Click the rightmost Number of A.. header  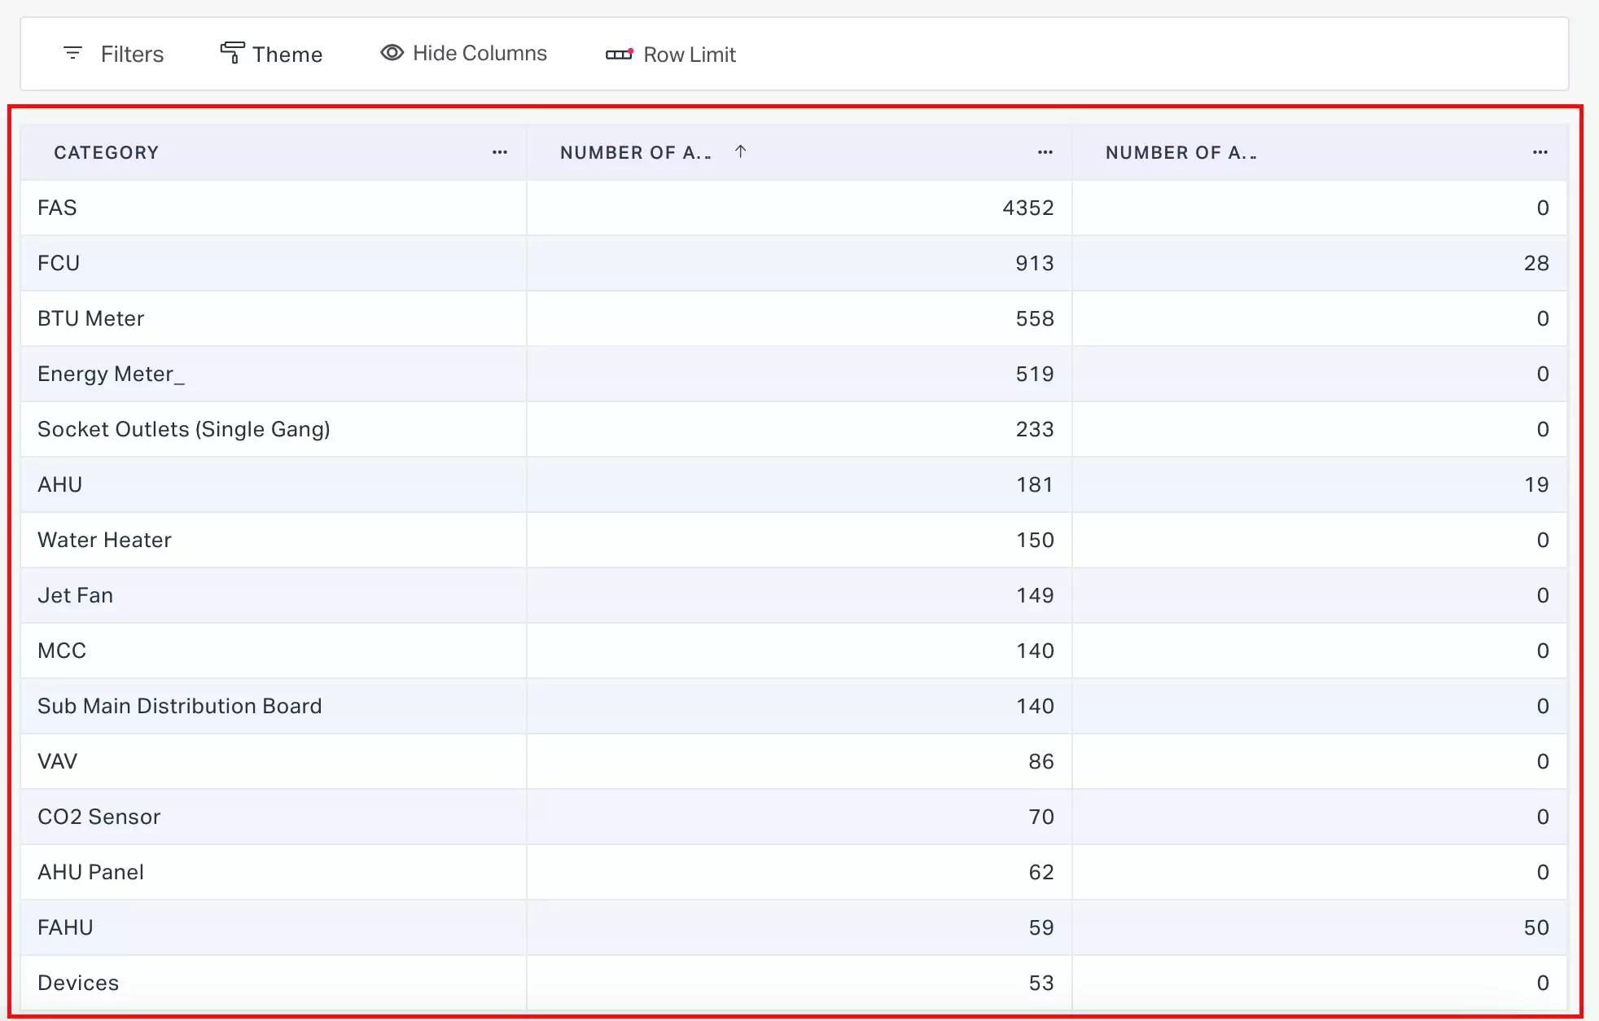1181,153
